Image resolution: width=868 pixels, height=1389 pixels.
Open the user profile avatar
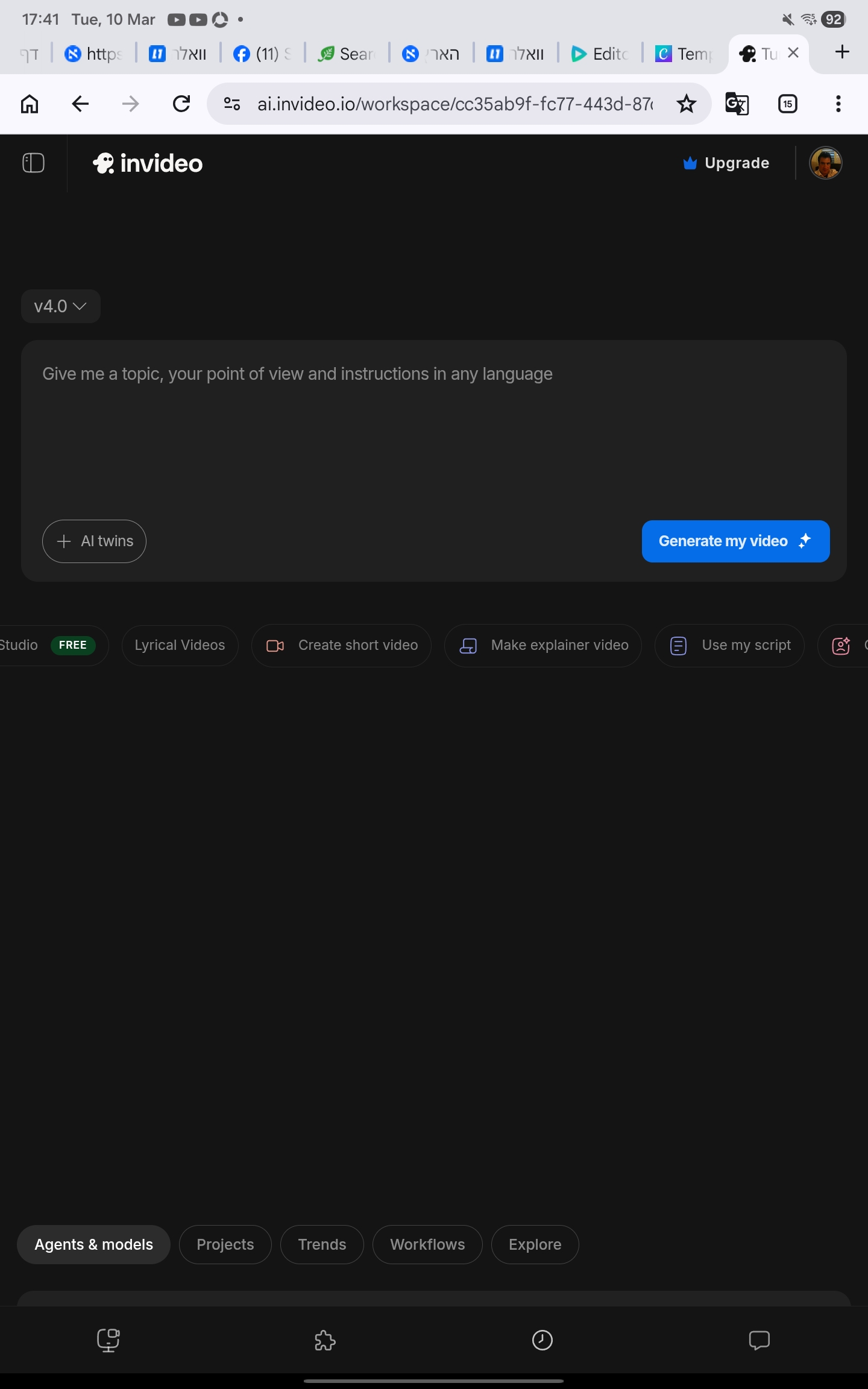tap(825, 163)
